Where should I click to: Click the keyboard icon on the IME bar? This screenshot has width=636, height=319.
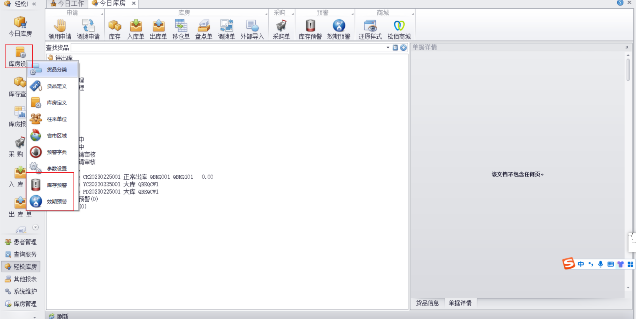610,264
